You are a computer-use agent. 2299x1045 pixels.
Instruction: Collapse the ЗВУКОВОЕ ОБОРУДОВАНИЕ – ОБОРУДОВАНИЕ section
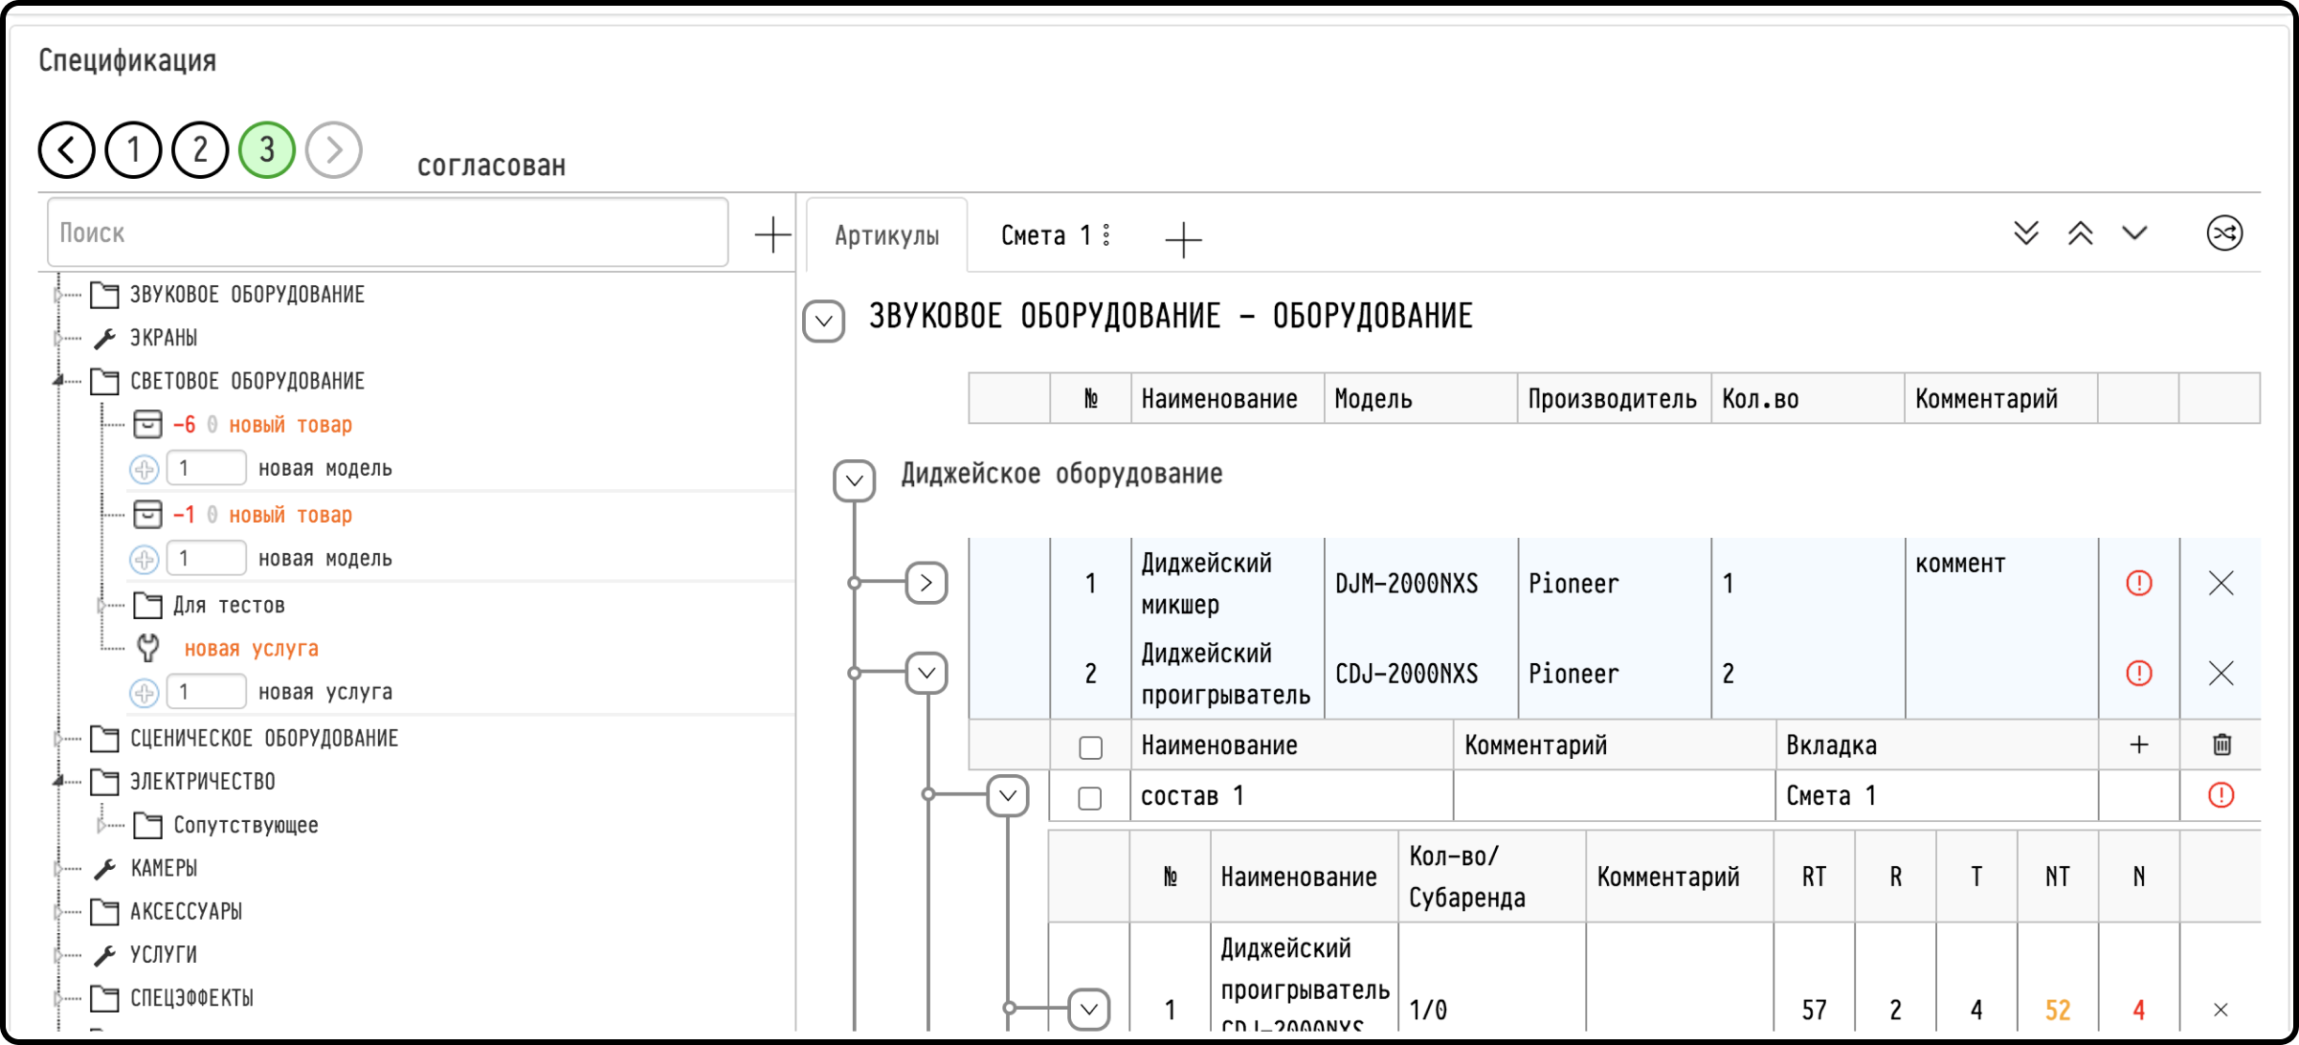pos(823,321)
